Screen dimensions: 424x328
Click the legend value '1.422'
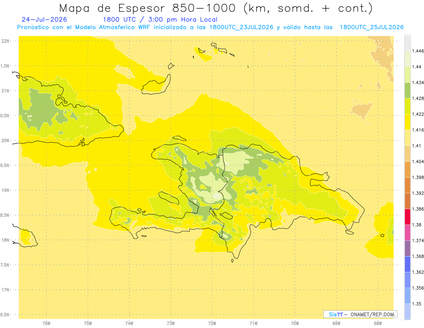point(418,114)
